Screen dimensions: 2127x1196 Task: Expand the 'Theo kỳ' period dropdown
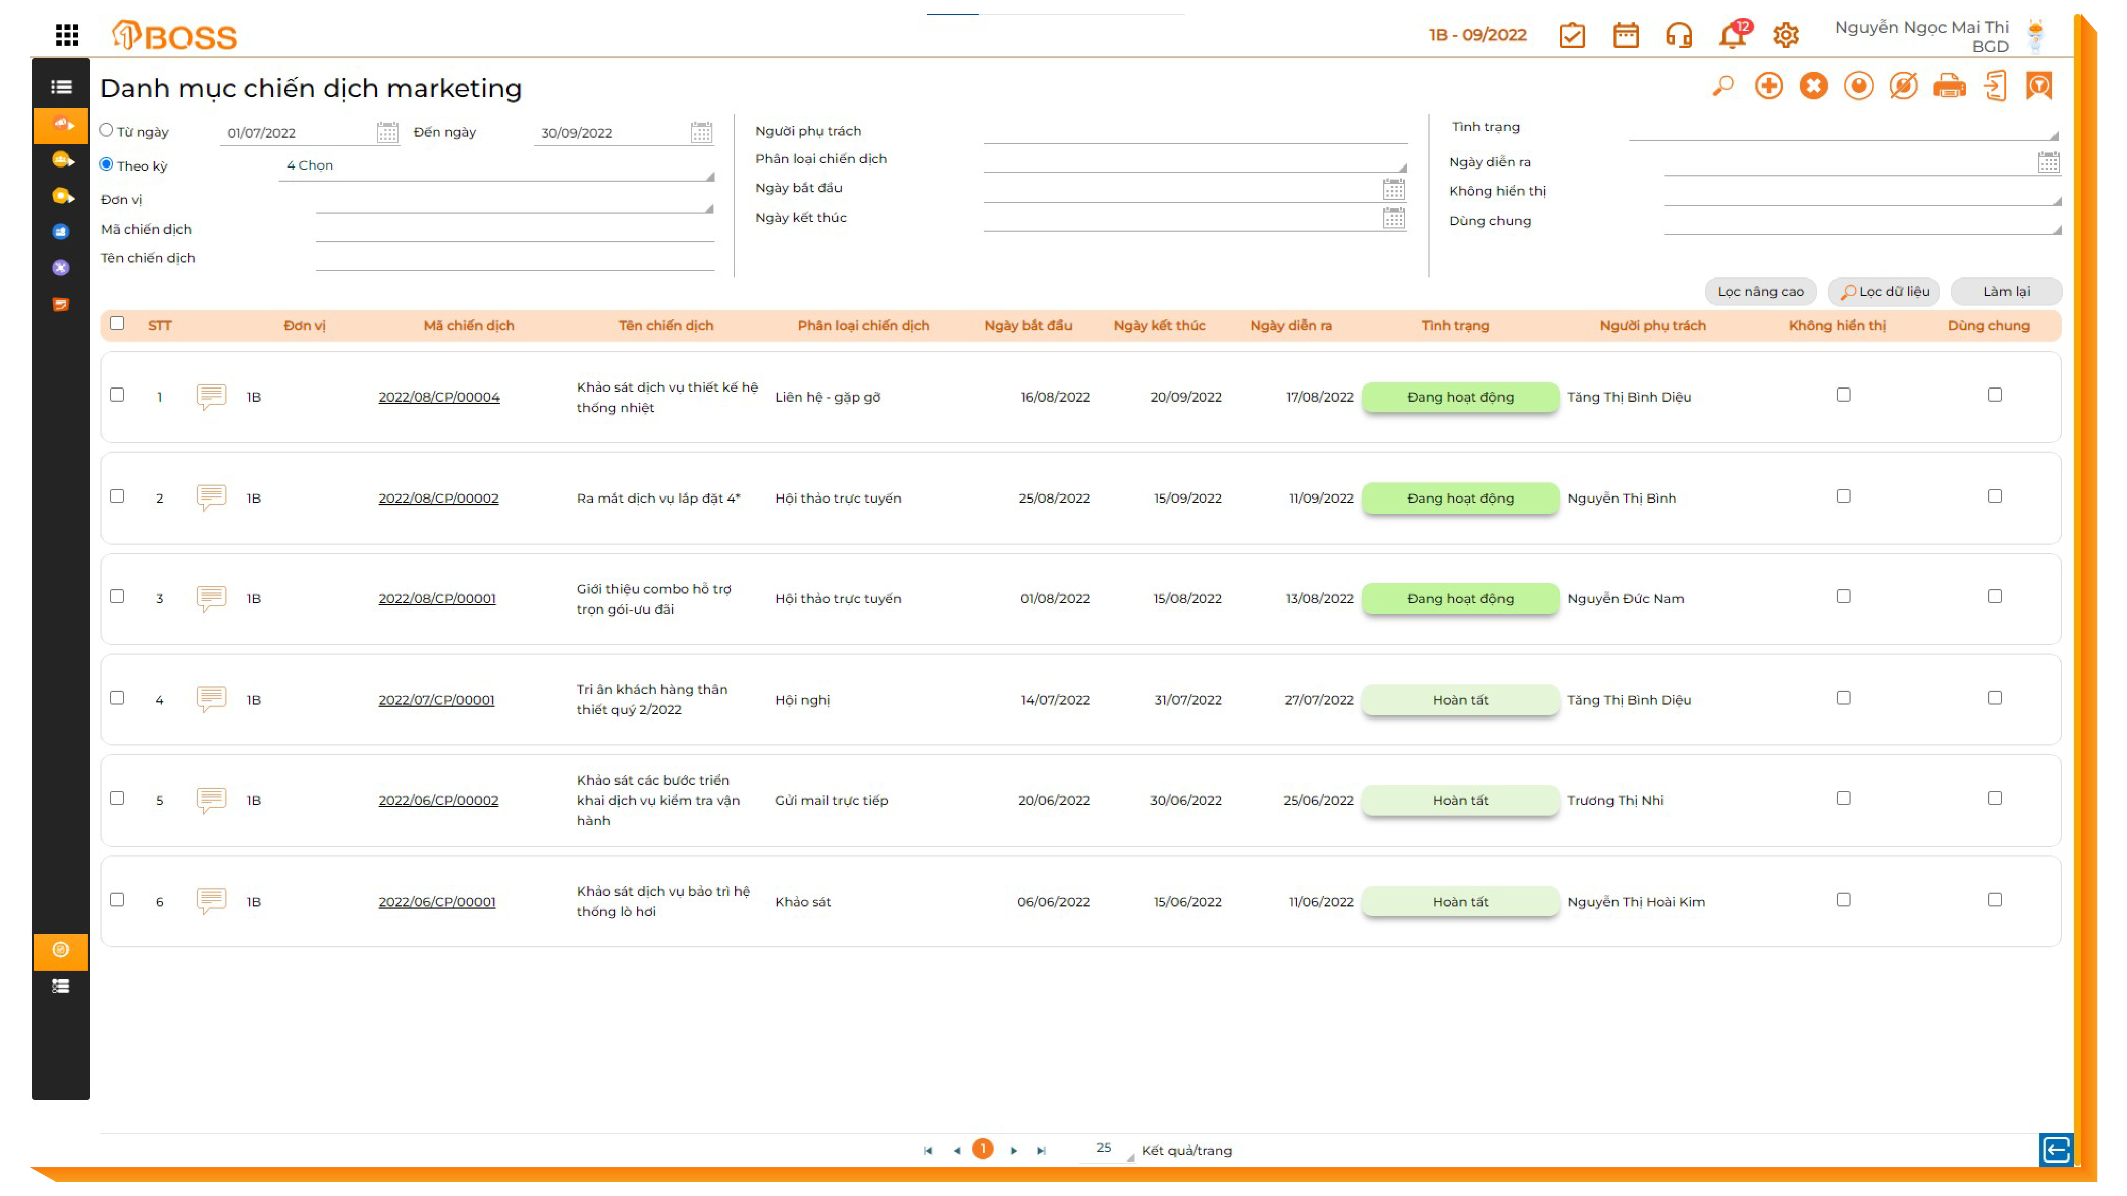[495, 167]
